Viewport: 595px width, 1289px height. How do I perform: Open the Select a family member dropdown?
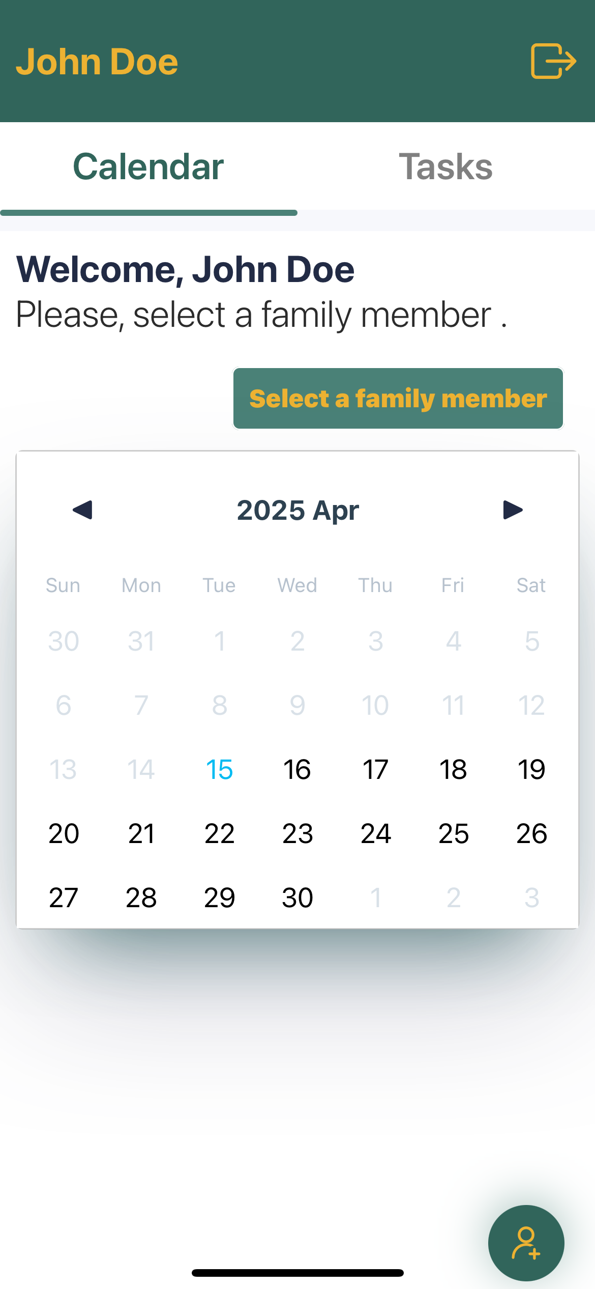(398, 399)
